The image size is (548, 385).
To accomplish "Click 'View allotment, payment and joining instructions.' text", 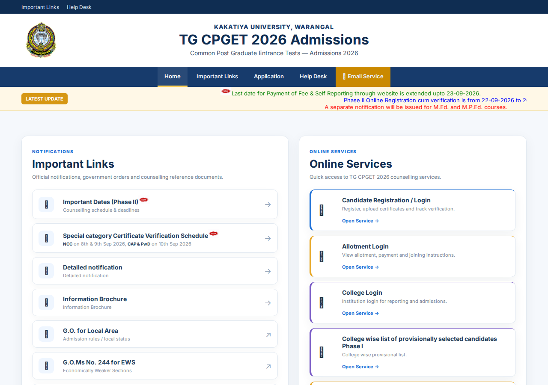I will point(399,255).
